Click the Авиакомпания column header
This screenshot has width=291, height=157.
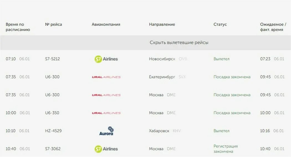(x=106, y=24)
